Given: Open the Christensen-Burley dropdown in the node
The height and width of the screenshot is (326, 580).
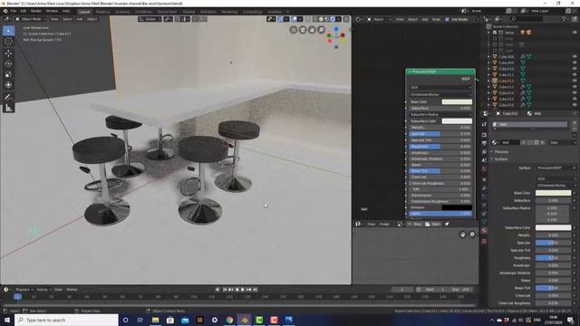Looking at the screenshot, I should click(440, 94).
